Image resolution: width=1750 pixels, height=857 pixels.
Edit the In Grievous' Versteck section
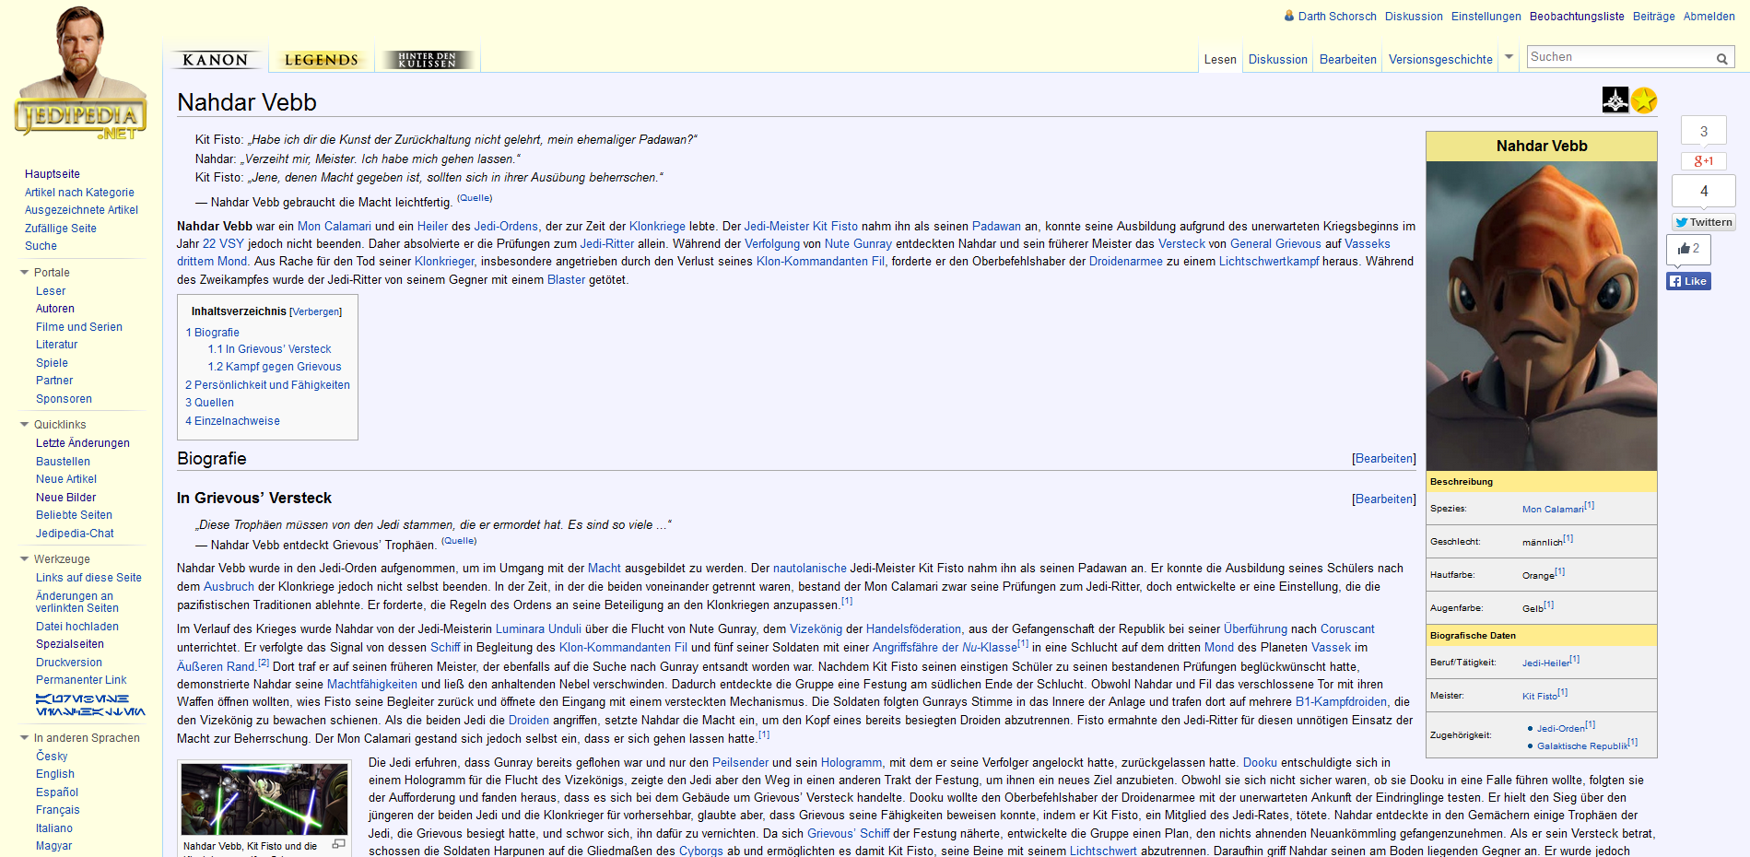pos(1384,499)
